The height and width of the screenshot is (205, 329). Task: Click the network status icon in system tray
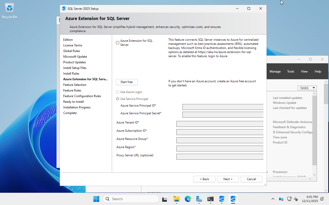pos(289,199)
